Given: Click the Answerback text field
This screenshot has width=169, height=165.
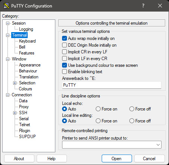Looking at the screenshot, I should click(112, 85).
